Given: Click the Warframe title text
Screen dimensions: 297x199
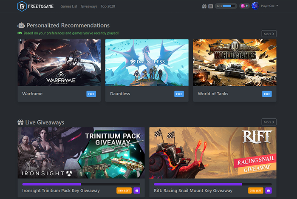Looking at the screenshot, I should click(x=32, y=94).
